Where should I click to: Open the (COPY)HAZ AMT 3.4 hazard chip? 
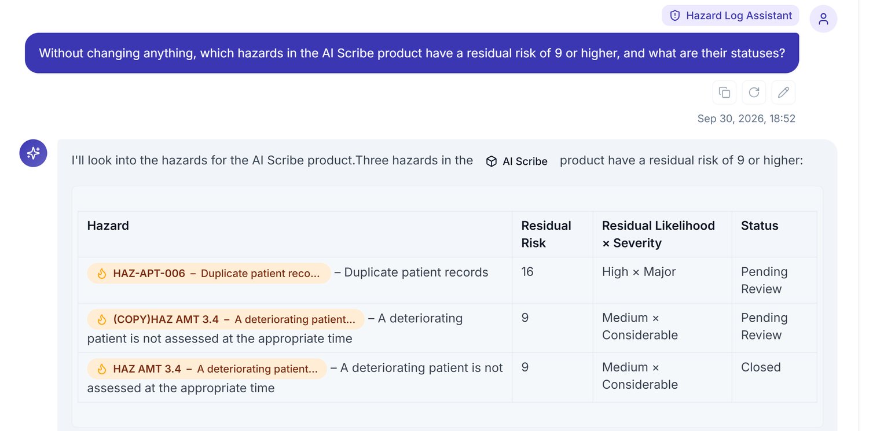tap(226, 319)
